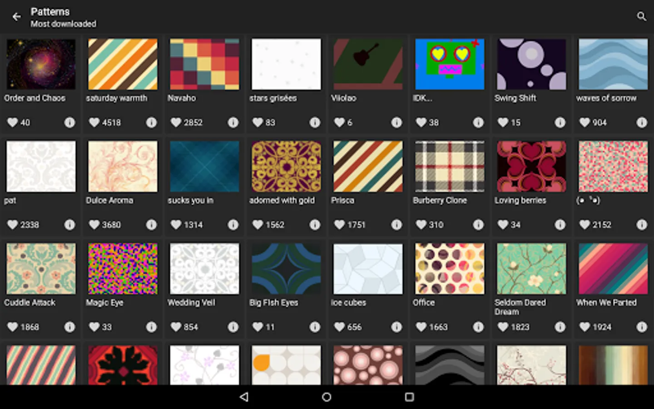
Task: Click the sucks you in label
Action: (190, 200)
